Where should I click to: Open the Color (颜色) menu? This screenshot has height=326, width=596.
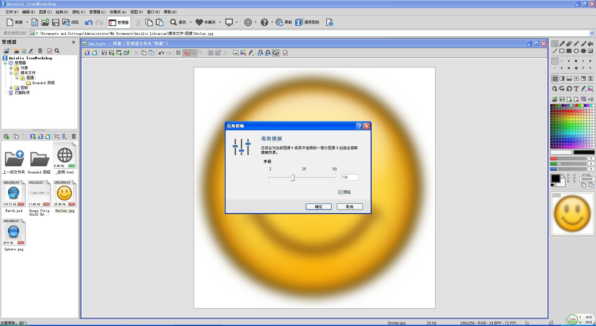[x=79, y=12]
